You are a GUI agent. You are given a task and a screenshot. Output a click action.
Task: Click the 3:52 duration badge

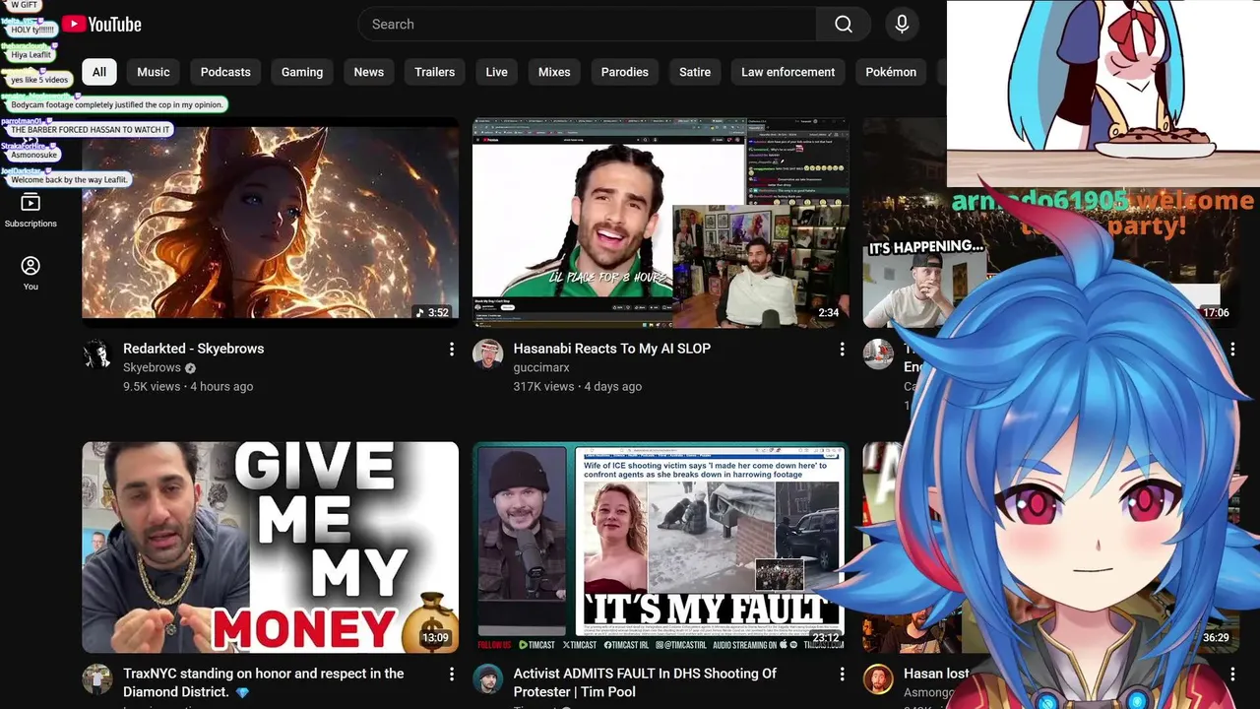(x=432, y=313)
